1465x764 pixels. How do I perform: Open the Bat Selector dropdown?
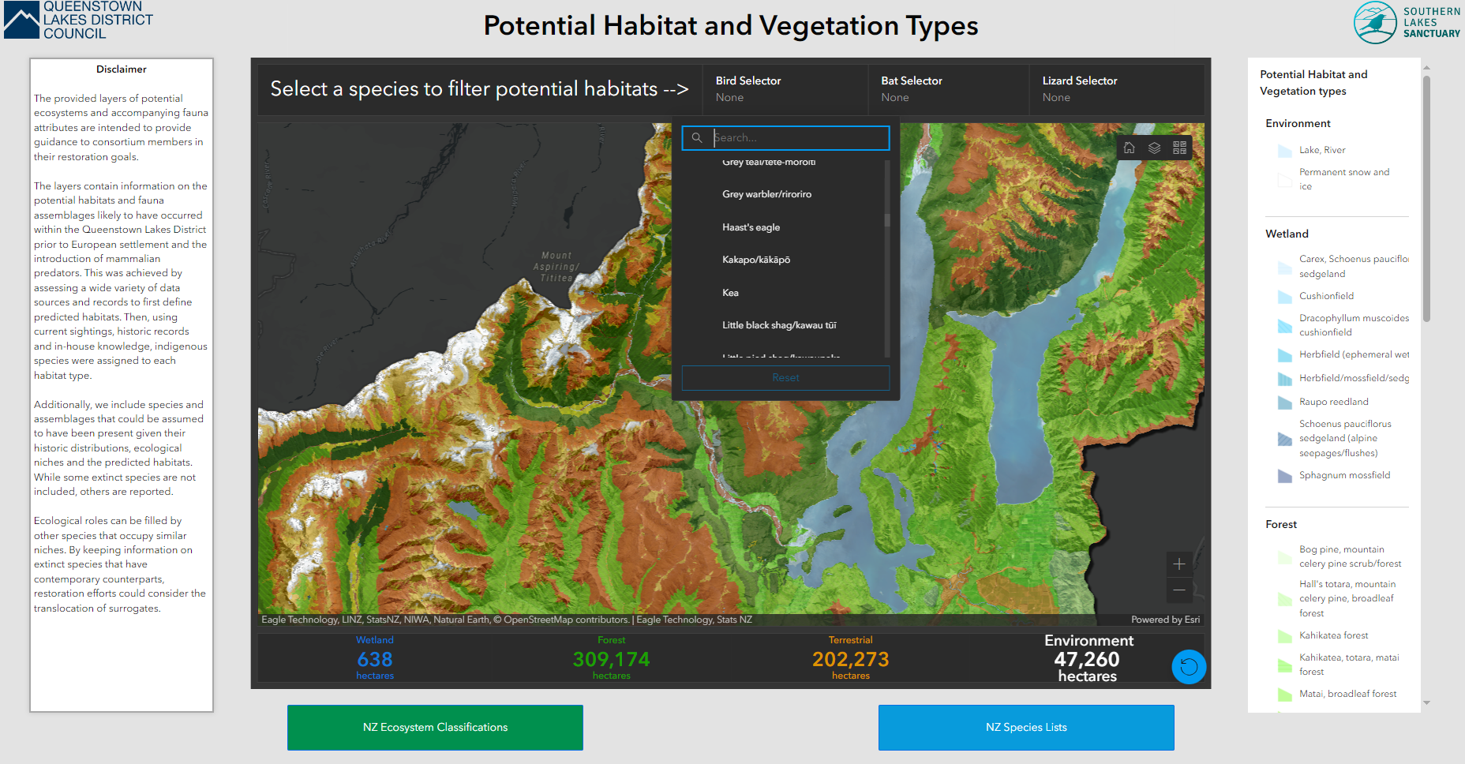(949, 89)
